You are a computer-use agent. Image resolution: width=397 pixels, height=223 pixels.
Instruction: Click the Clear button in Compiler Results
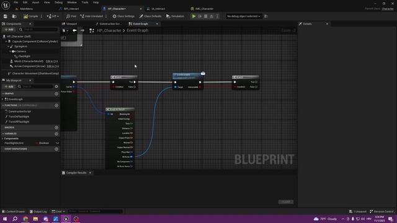286,202
